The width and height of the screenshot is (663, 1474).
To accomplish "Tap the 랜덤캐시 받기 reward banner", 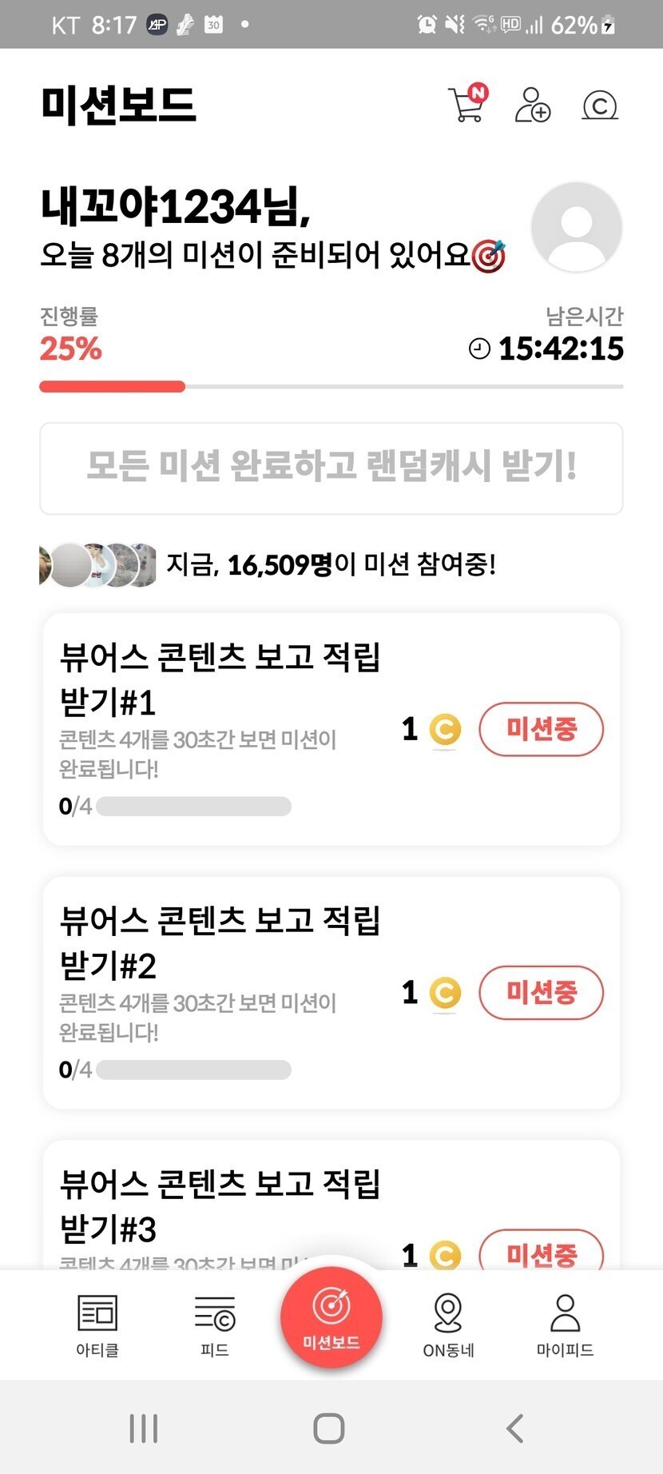I will coord(331,468).
